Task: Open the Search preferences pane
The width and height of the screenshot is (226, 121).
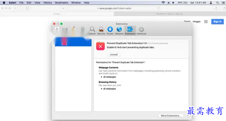Action: click(x=92, y=31)
